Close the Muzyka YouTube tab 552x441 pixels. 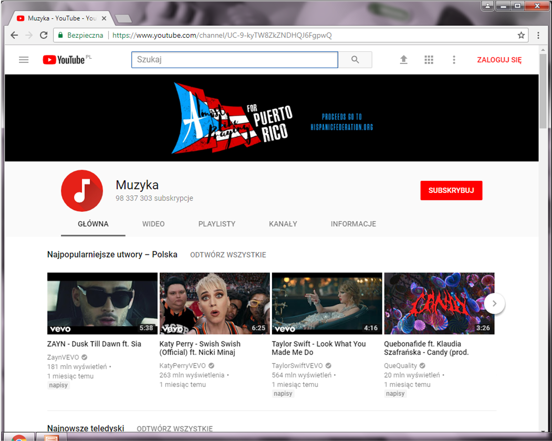tap(104, 18)
